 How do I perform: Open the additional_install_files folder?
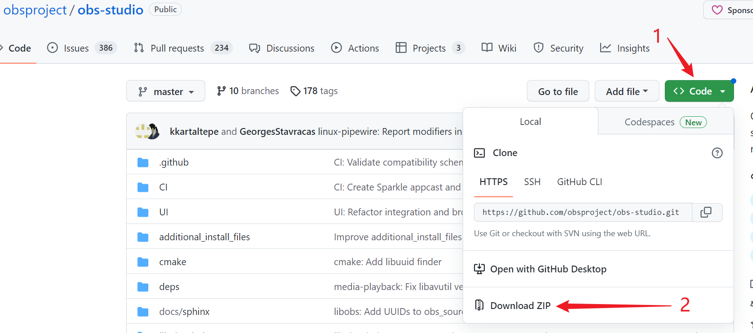coord(204,237)
